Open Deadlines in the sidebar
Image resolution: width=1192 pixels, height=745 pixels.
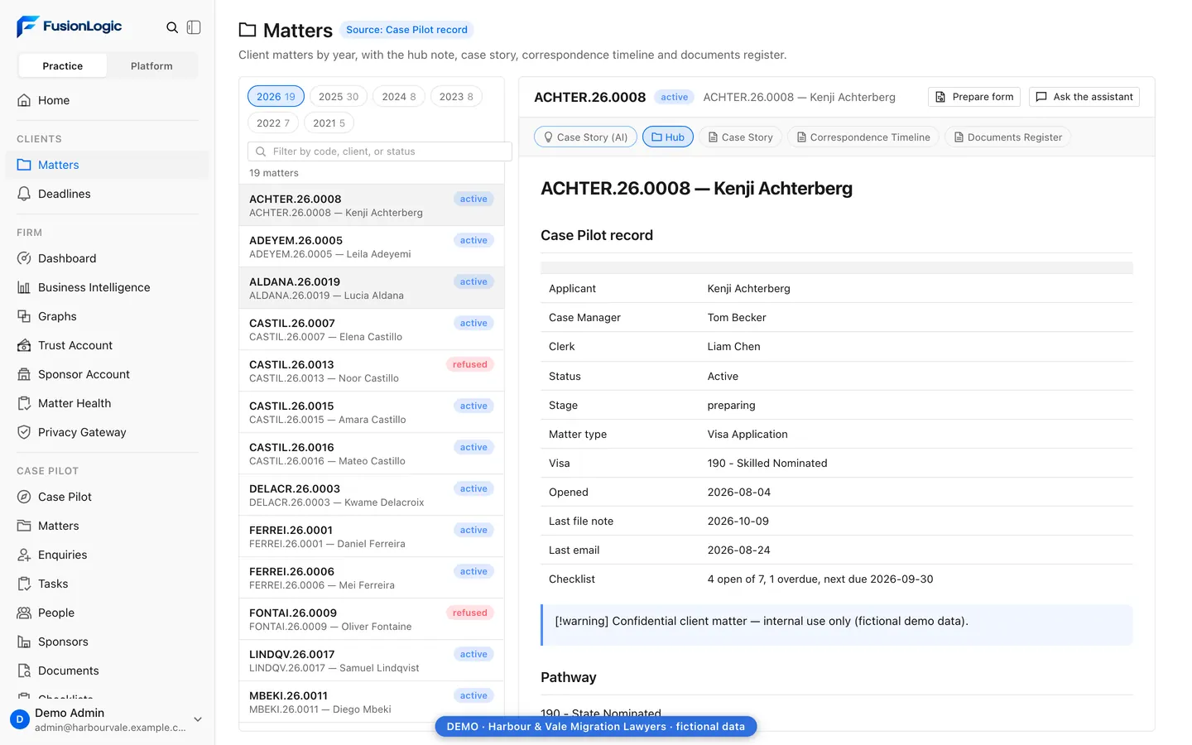(x=108, y=194)
